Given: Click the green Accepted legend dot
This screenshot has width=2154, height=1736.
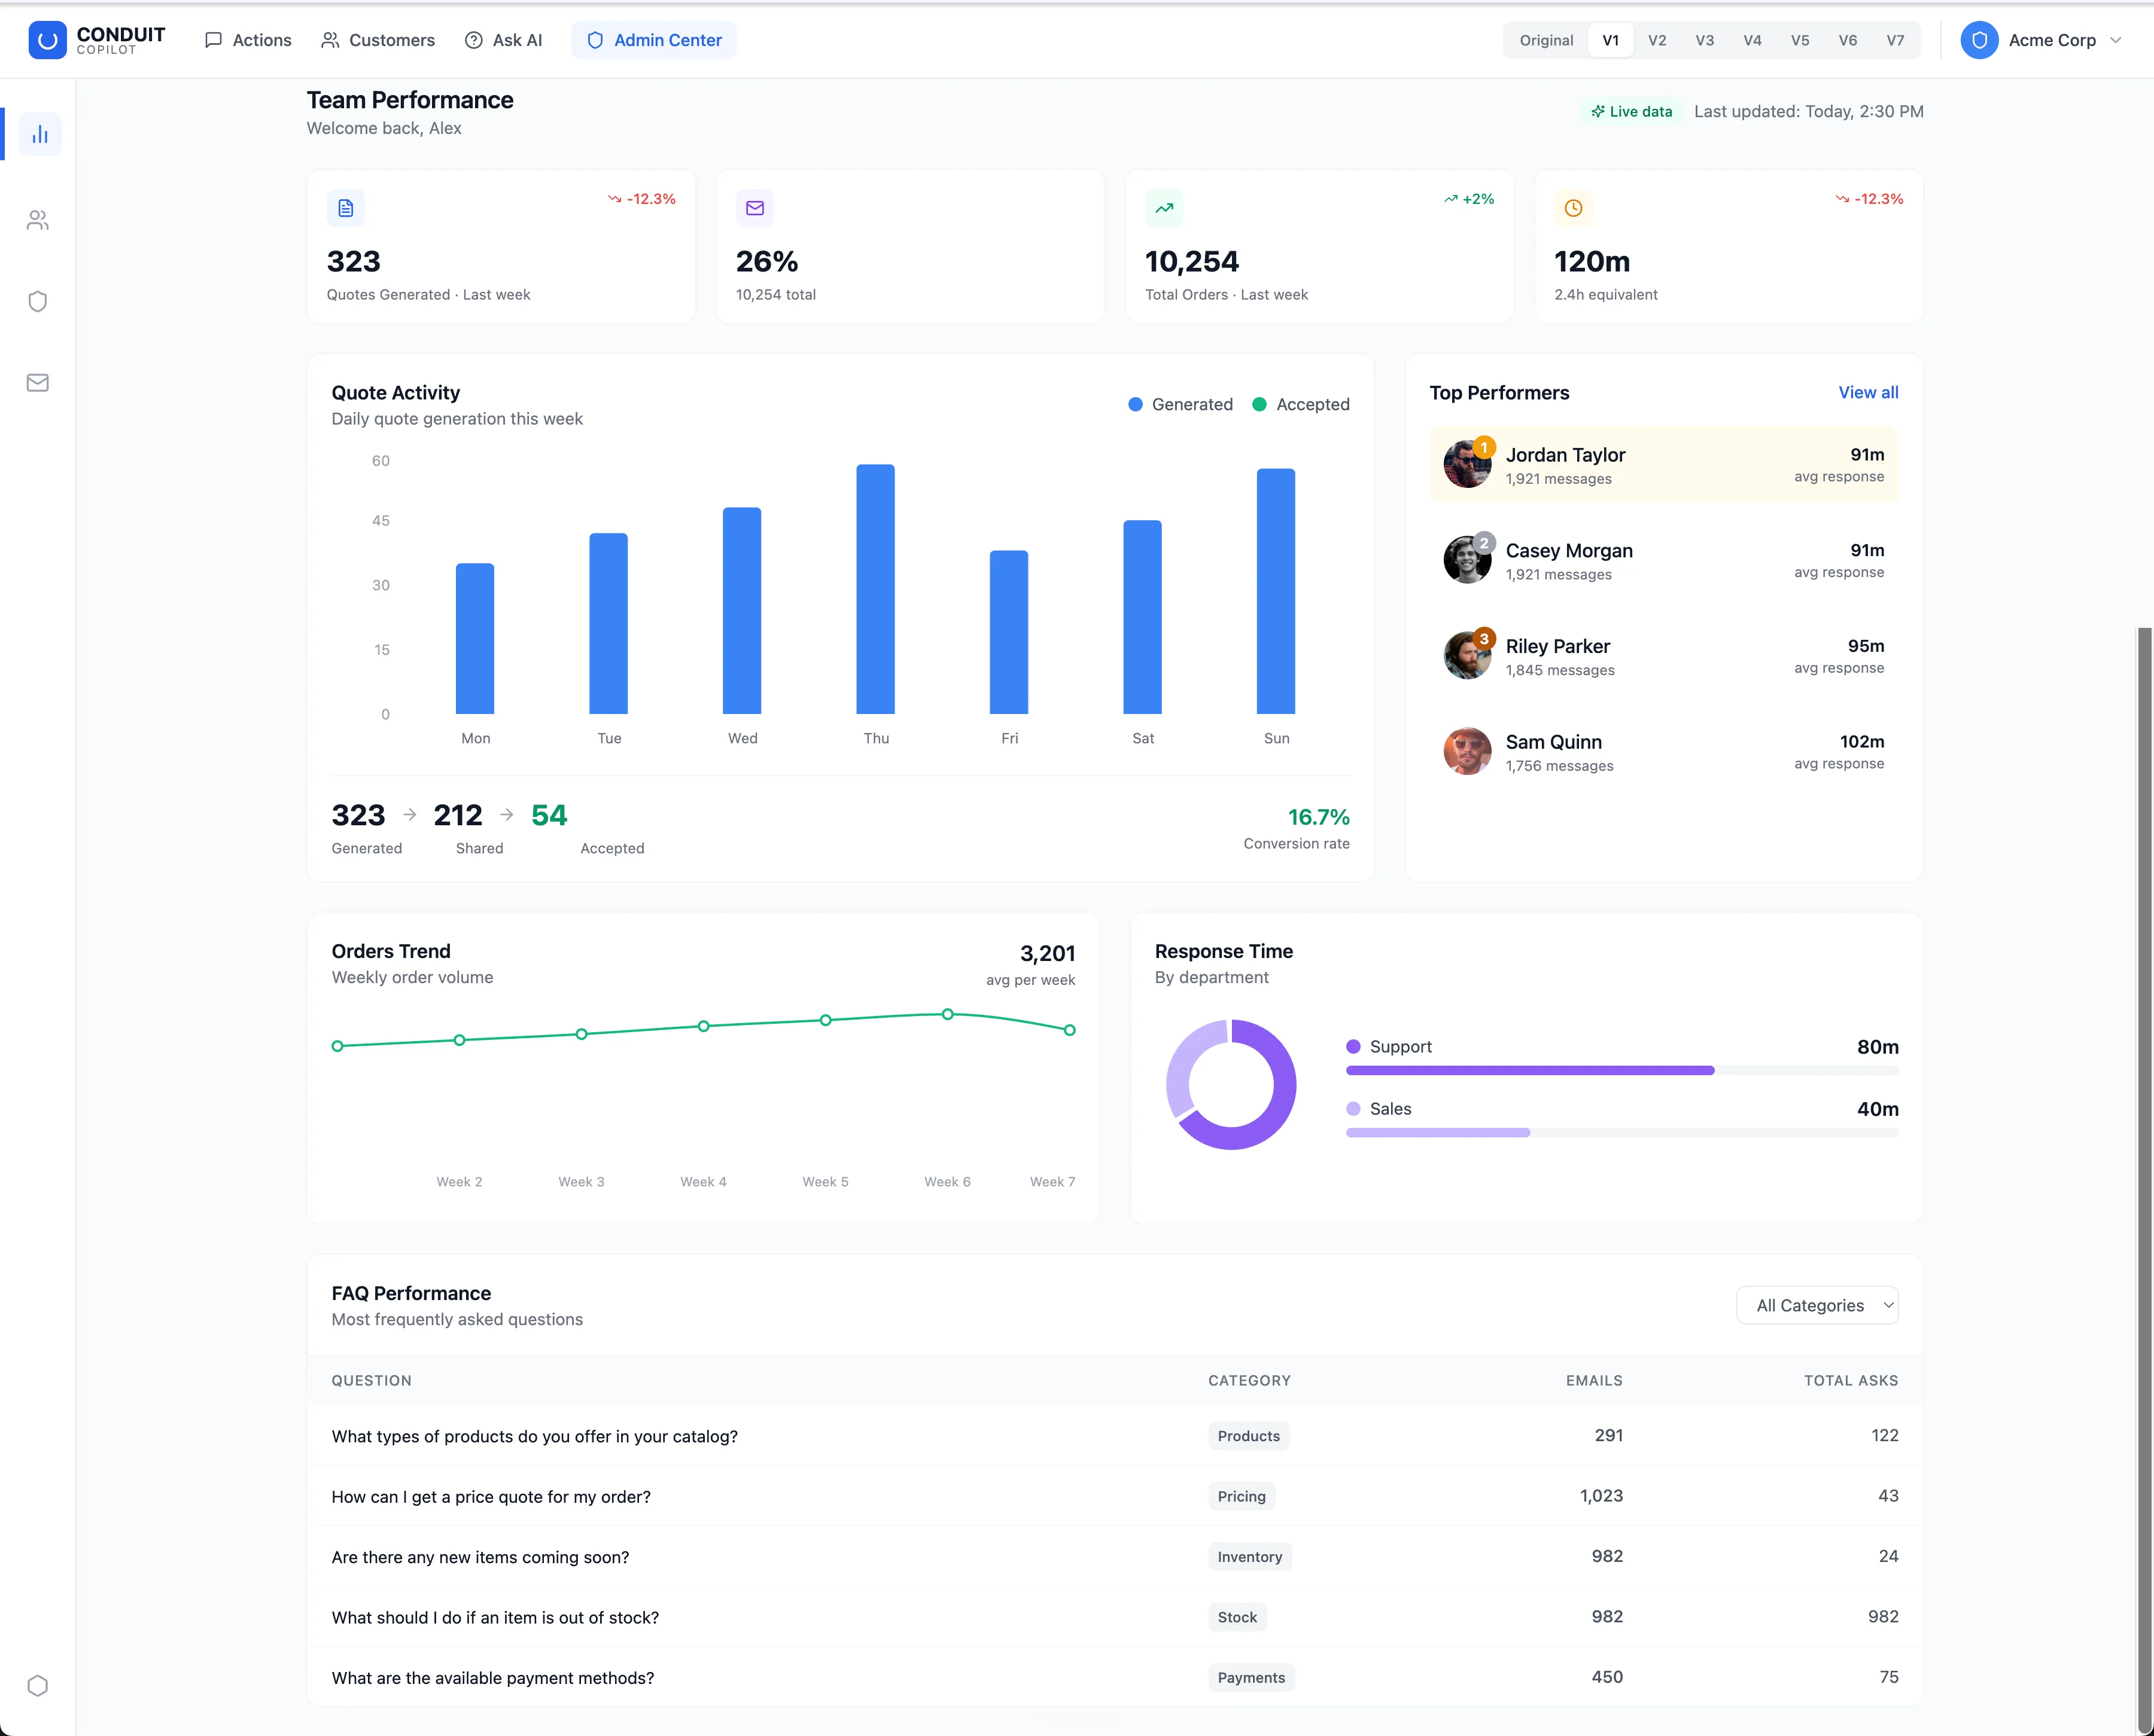Looking at the screenshot, I should [1259, 404].
